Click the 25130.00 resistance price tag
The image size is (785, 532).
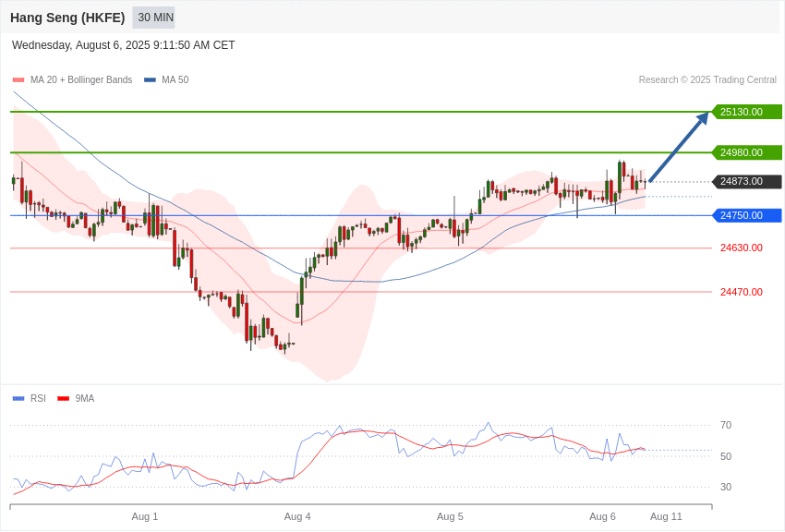[x=747, y=112]
